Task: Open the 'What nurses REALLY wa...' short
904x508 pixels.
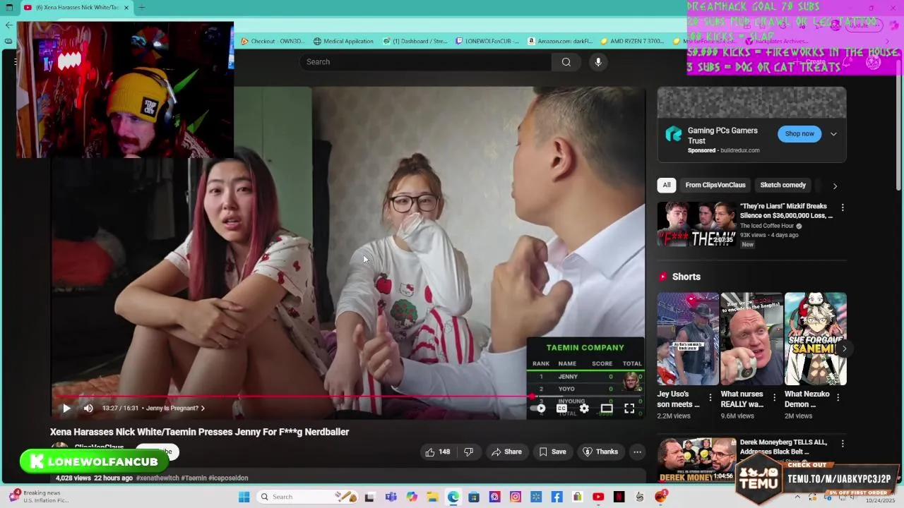Action: coord(751,339)
